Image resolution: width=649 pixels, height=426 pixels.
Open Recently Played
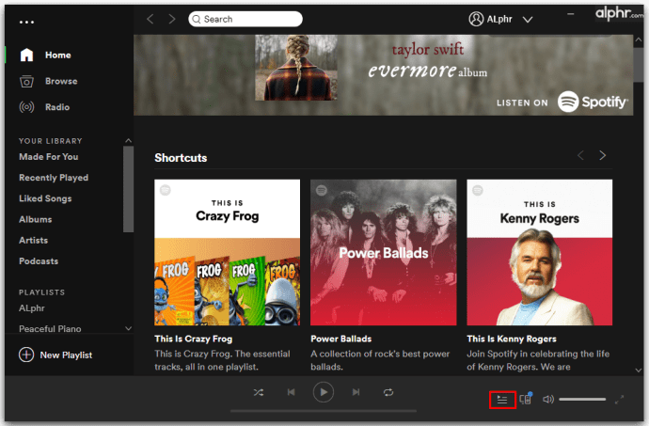[x=54, y=178]
